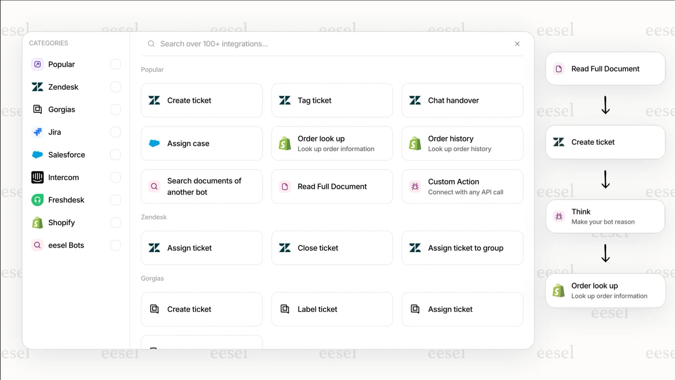The width and height of the screenshot is (675, 380).
Task: Toggle the eesel Bots category radio
Action: (115, 245)
